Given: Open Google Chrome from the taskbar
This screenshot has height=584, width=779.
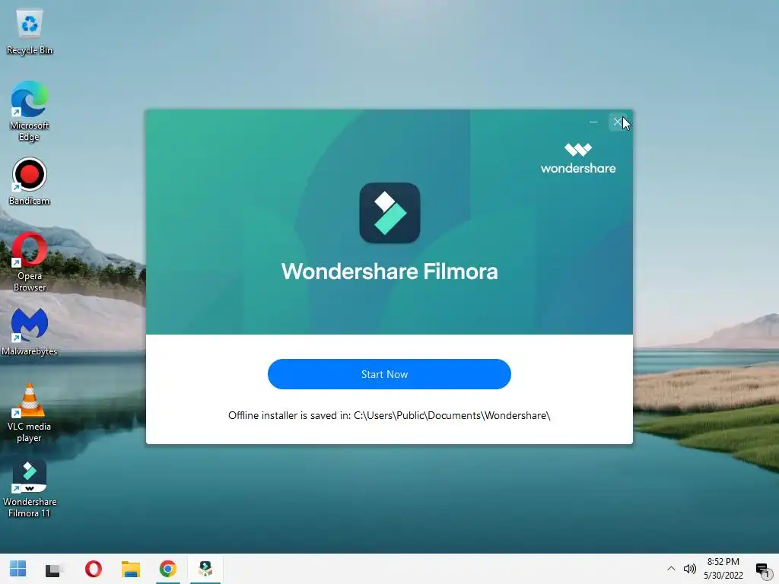Looking at the screenshot, I should [x=168, y=569].
